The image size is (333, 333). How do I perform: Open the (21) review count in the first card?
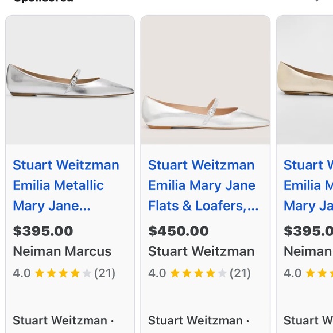pos(104,273)
